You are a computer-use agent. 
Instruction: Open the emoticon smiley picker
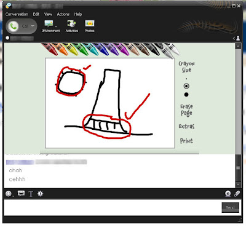click(9, 193)
